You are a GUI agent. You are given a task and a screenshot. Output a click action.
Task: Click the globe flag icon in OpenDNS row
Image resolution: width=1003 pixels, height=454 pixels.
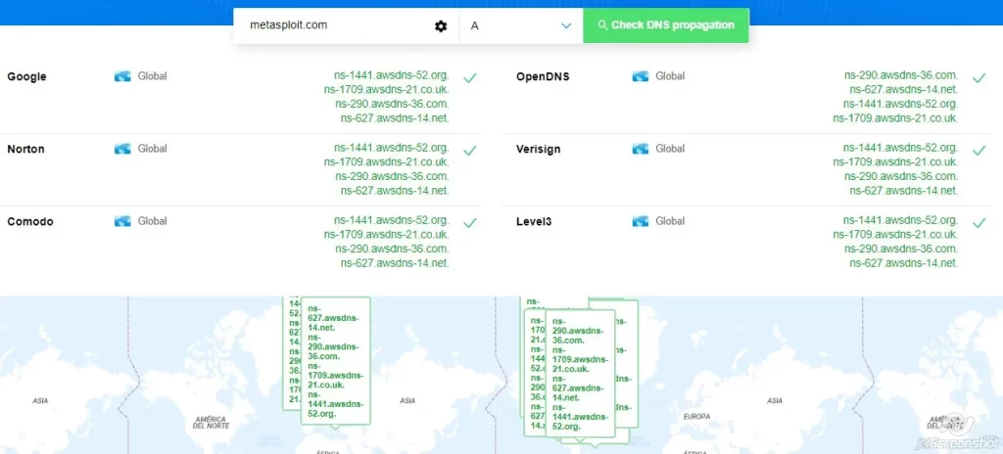(x=641, y=76)
